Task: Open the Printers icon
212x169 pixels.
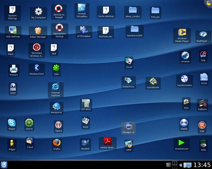Action: (14, 71)
